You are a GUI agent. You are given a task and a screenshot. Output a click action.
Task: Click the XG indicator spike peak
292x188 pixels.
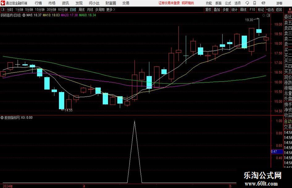click(x=135, y=121)
